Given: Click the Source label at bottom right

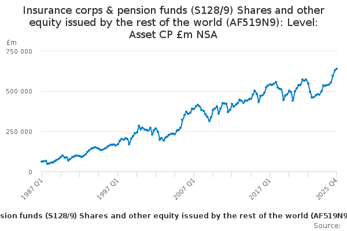Looking at the screenshot, I should [327, 225].
